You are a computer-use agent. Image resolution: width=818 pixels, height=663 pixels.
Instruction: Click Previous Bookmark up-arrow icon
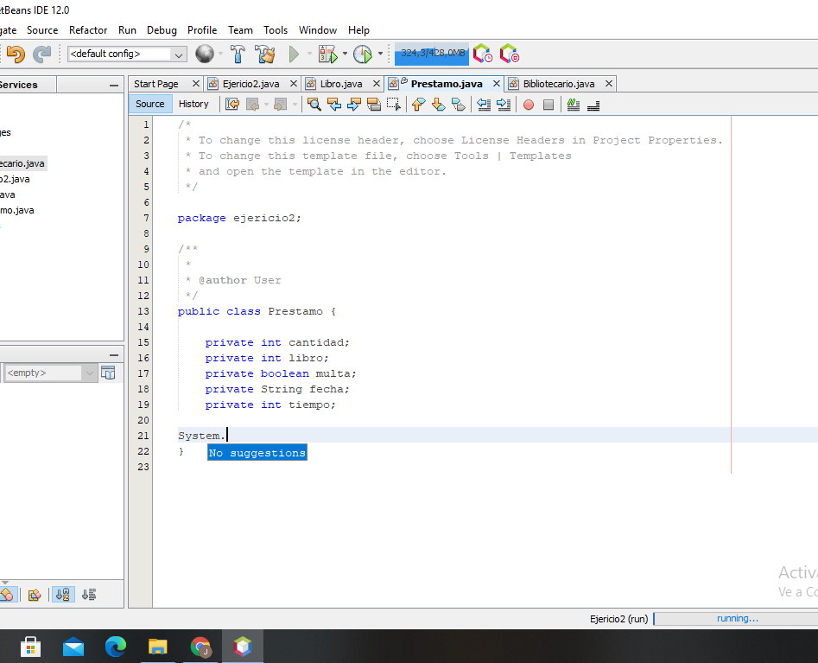418,105
